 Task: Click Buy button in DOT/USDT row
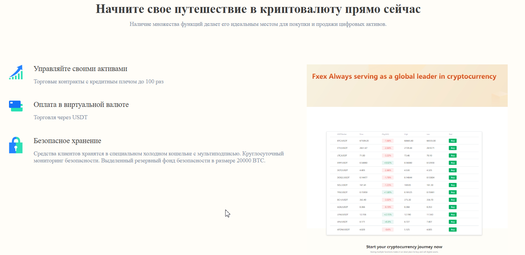[x=452, y=170]
